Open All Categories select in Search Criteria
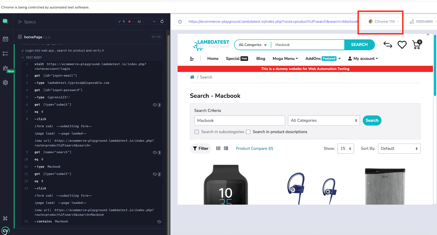This screenshot has height=235, width=437. click(324, 120)
